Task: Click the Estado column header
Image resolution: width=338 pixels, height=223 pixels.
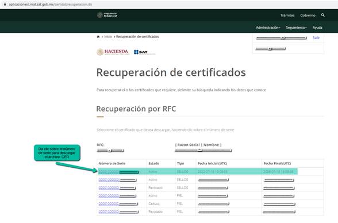Action: click(x=154, y=163)
